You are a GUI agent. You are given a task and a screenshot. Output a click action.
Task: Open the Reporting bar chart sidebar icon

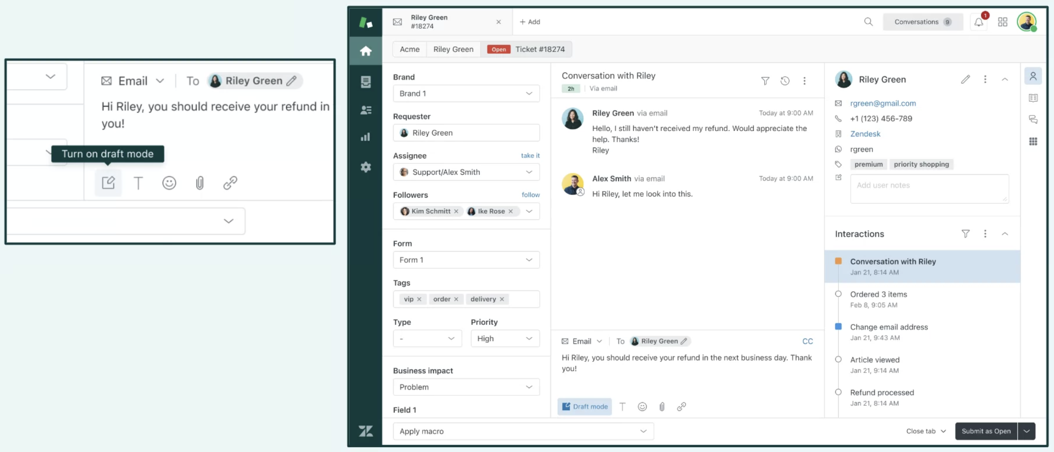365,137
